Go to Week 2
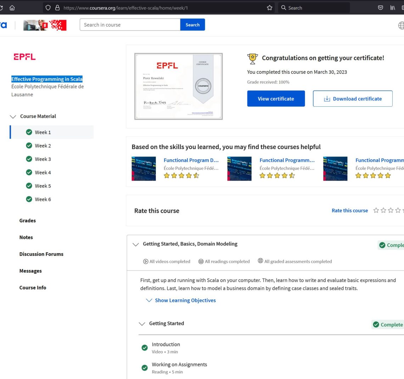Screen dimensions: 404x379 [43, 146]
